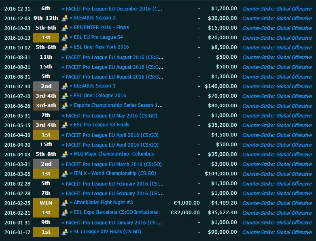Click the team icon beside SL i-League XIV Finals
The image size is (316, 241).
pos(65,232)
